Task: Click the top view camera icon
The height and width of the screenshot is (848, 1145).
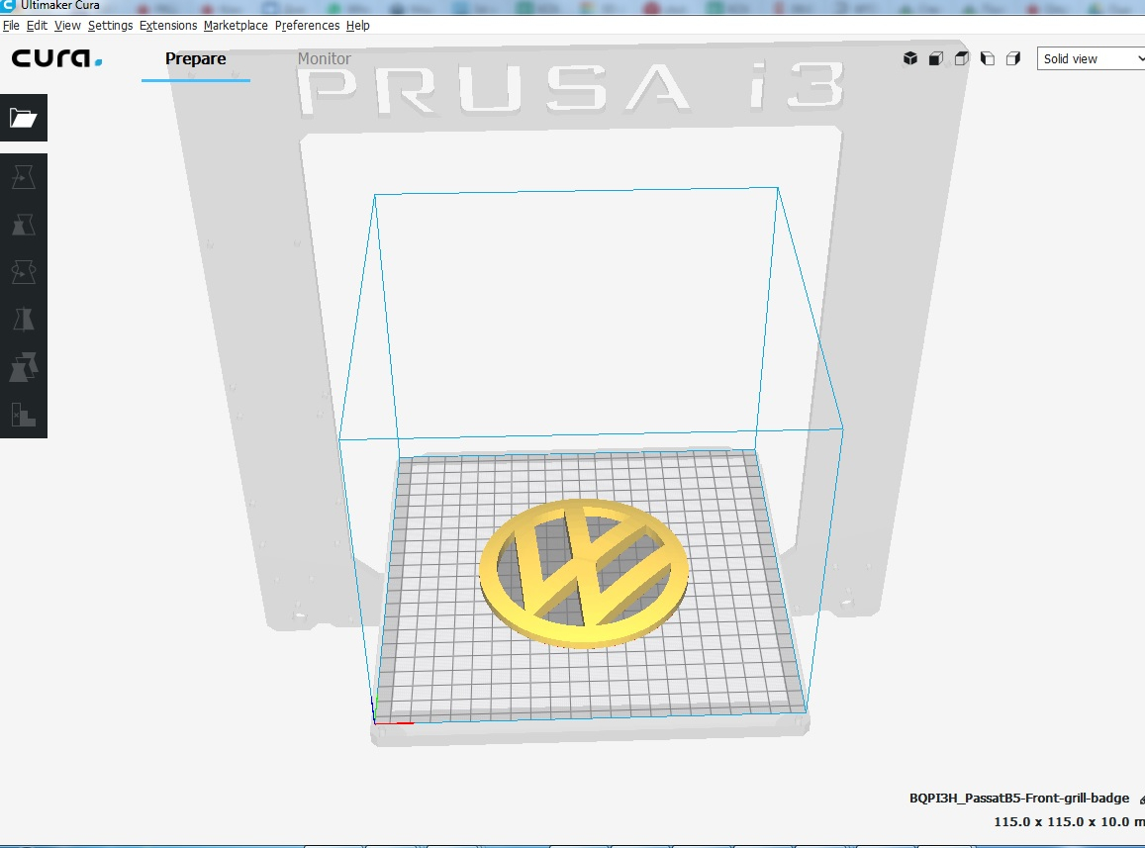Action: coord(962,58)
